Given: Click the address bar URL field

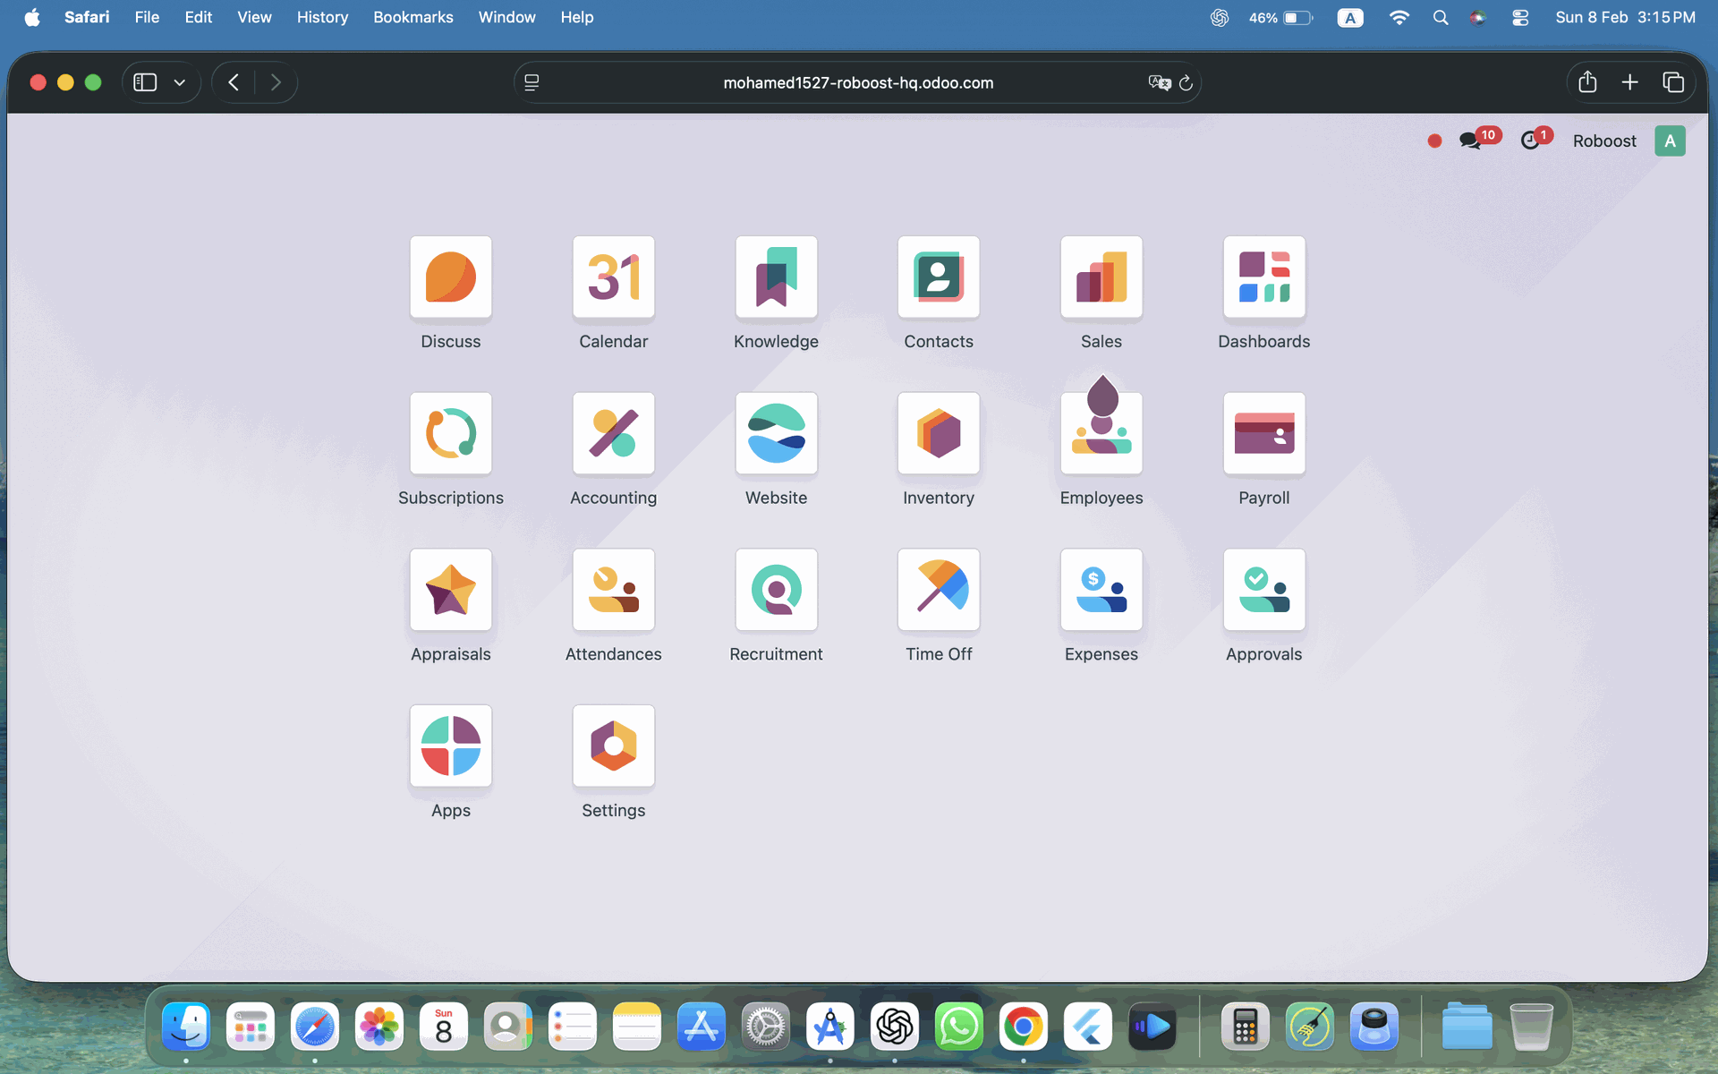Looking at the screenshot, I should pyautogui.click(x=857, y=82).
